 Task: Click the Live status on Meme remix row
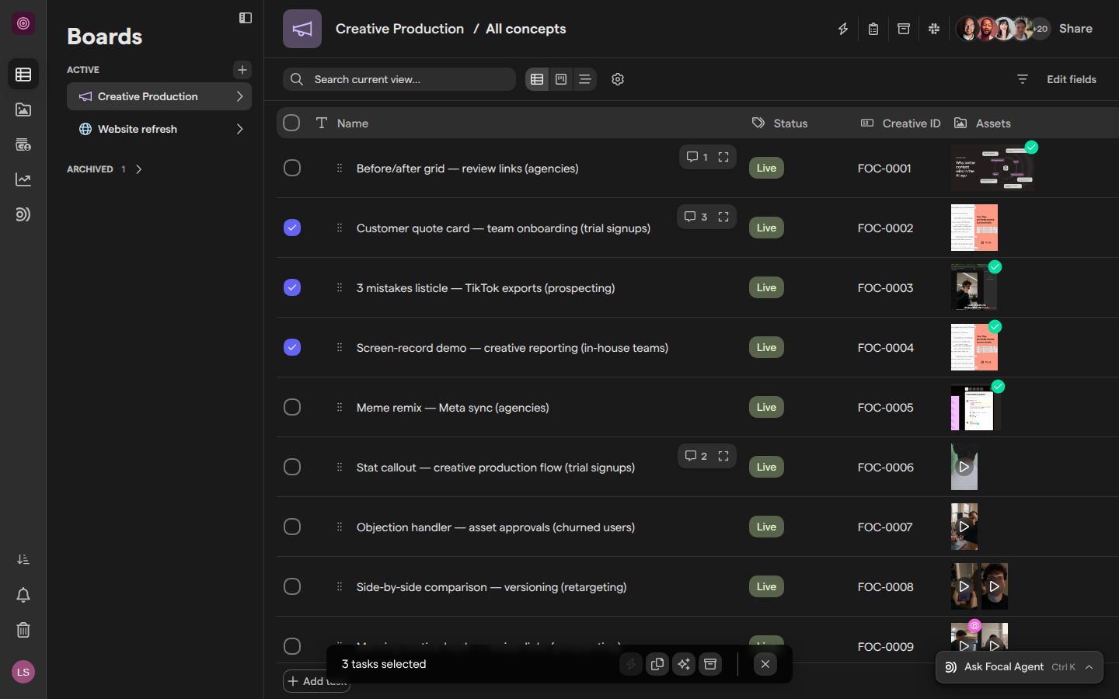point(766,407)
